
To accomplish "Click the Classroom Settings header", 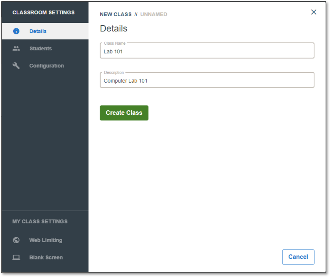I will (x=43, y=13).
